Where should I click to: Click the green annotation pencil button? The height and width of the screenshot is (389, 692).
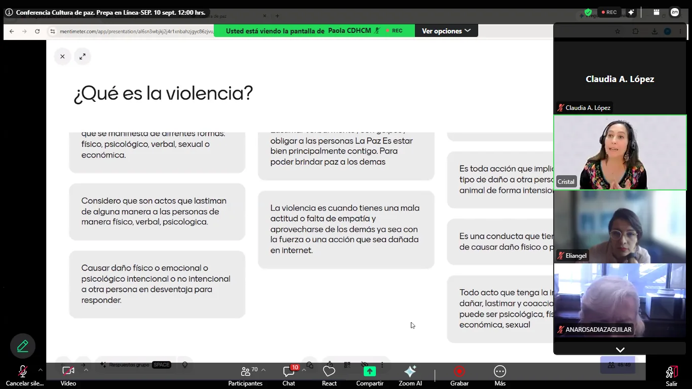(x=23, y=346)
